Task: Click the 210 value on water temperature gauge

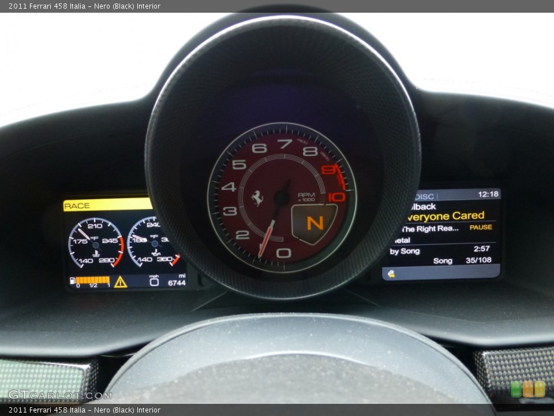Action: (x=95, y=226)
